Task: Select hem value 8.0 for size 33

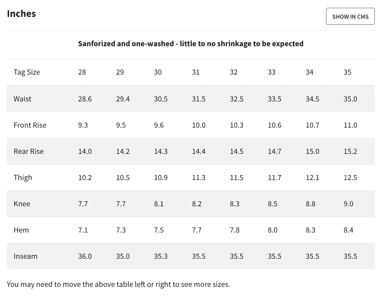Action: click(x=272, y=230)
